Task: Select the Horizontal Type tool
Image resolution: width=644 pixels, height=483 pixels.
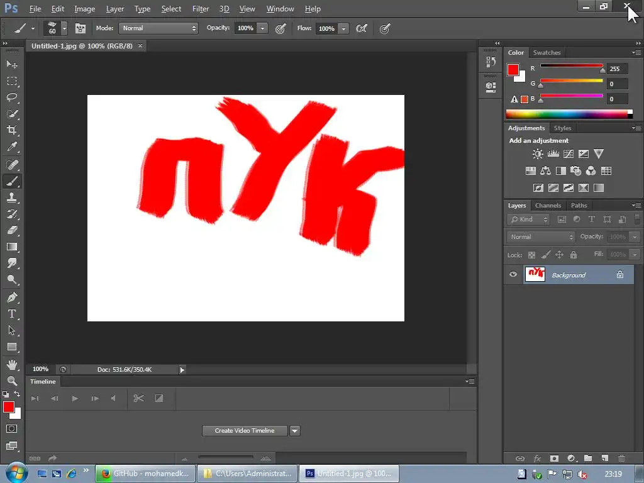Action: click(x=12, y=314)
